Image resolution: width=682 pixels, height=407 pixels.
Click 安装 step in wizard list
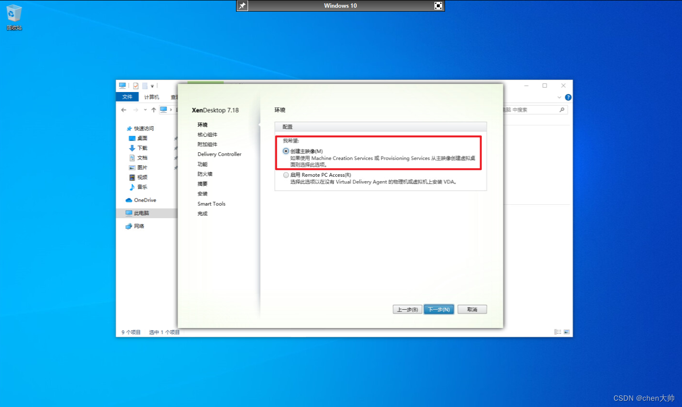202,194
